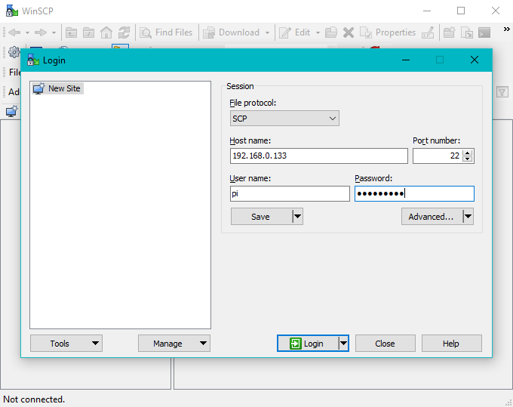Close the Login dialog via title X
Screen dimensions: 513x407
point(475,60)
